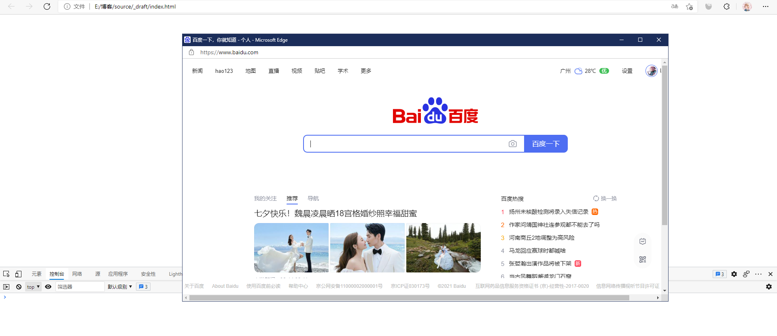Open issues badge at DevTools right
The image size is (777, 336).
[x=720, y=274]
